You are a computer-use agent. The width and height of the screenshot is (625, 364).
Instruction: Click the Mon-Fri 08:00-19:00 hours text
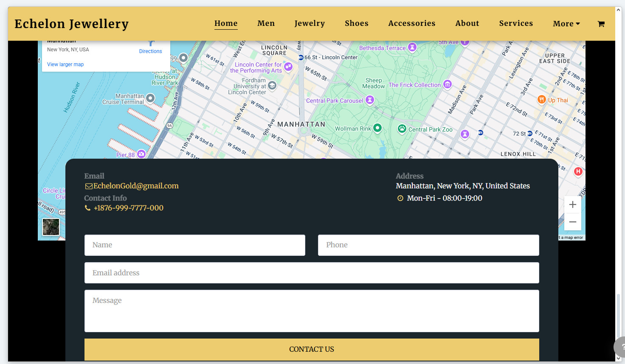point(445,198)
